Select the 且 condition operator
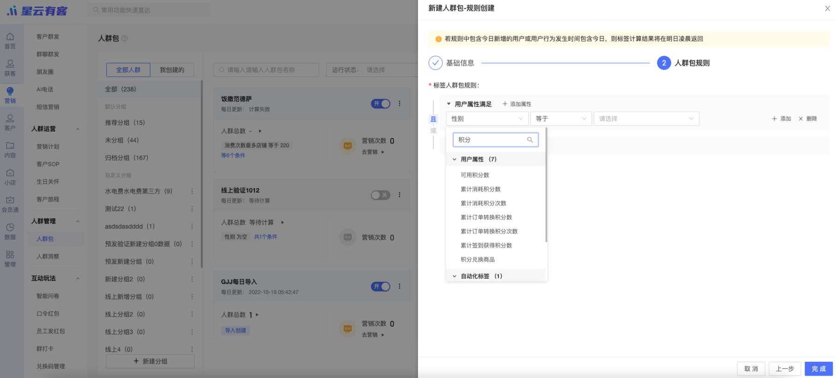The width and height of the screenshot is (836, 378). [x=433, y=119]
